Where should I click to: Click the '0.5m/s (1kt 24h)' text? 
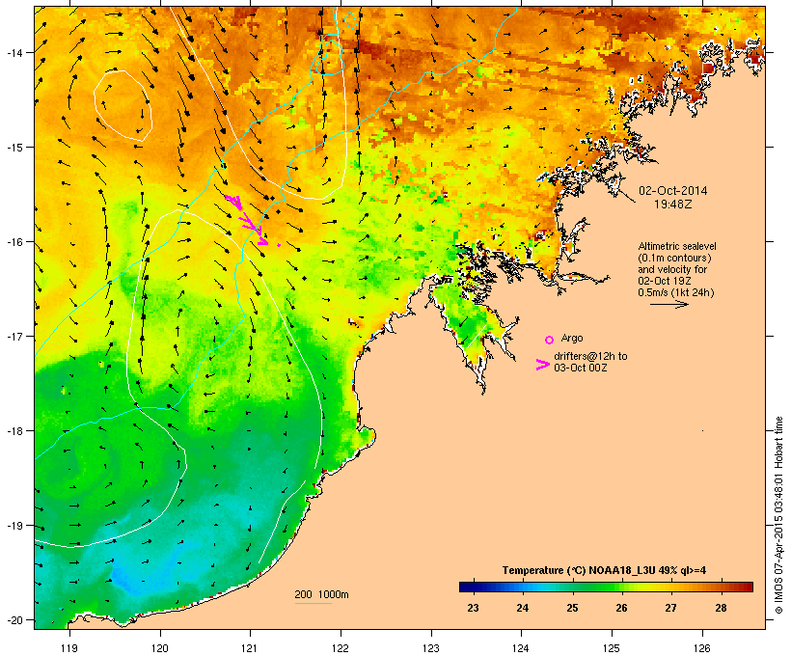(676, 292)
